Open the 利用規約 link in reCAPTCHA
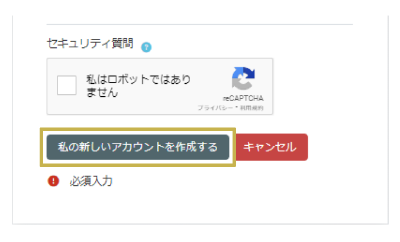The width and height of the screenshot is (400, 242). coord(251,108)
